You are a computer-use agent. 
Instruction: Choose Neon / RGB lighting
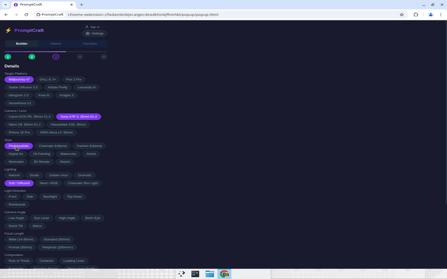[49, 183]
